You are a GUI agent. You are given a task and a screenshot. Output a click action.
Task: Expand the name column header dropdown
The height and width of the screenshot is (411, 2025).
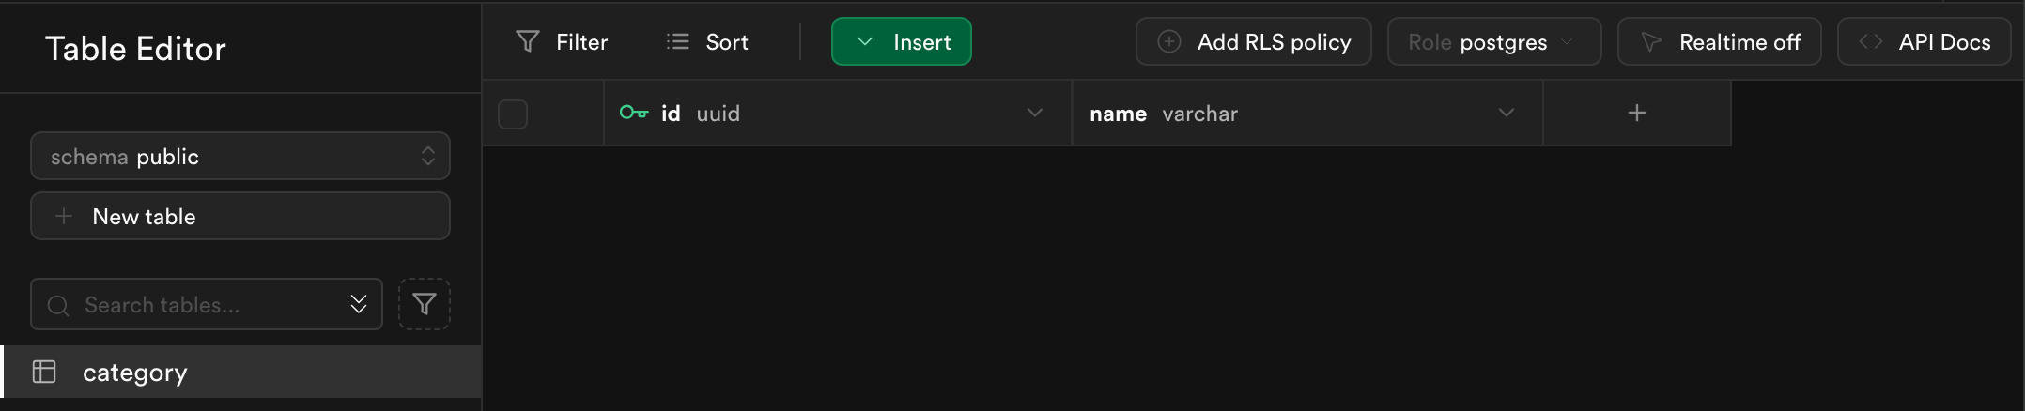click(x=1507, y=113)
